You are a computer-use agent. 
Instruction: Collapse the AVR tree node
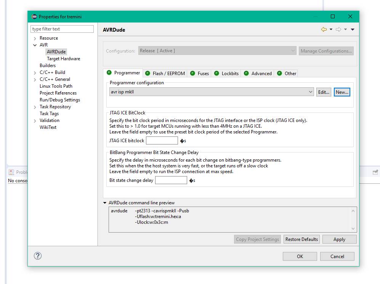(x=35, y=45)
